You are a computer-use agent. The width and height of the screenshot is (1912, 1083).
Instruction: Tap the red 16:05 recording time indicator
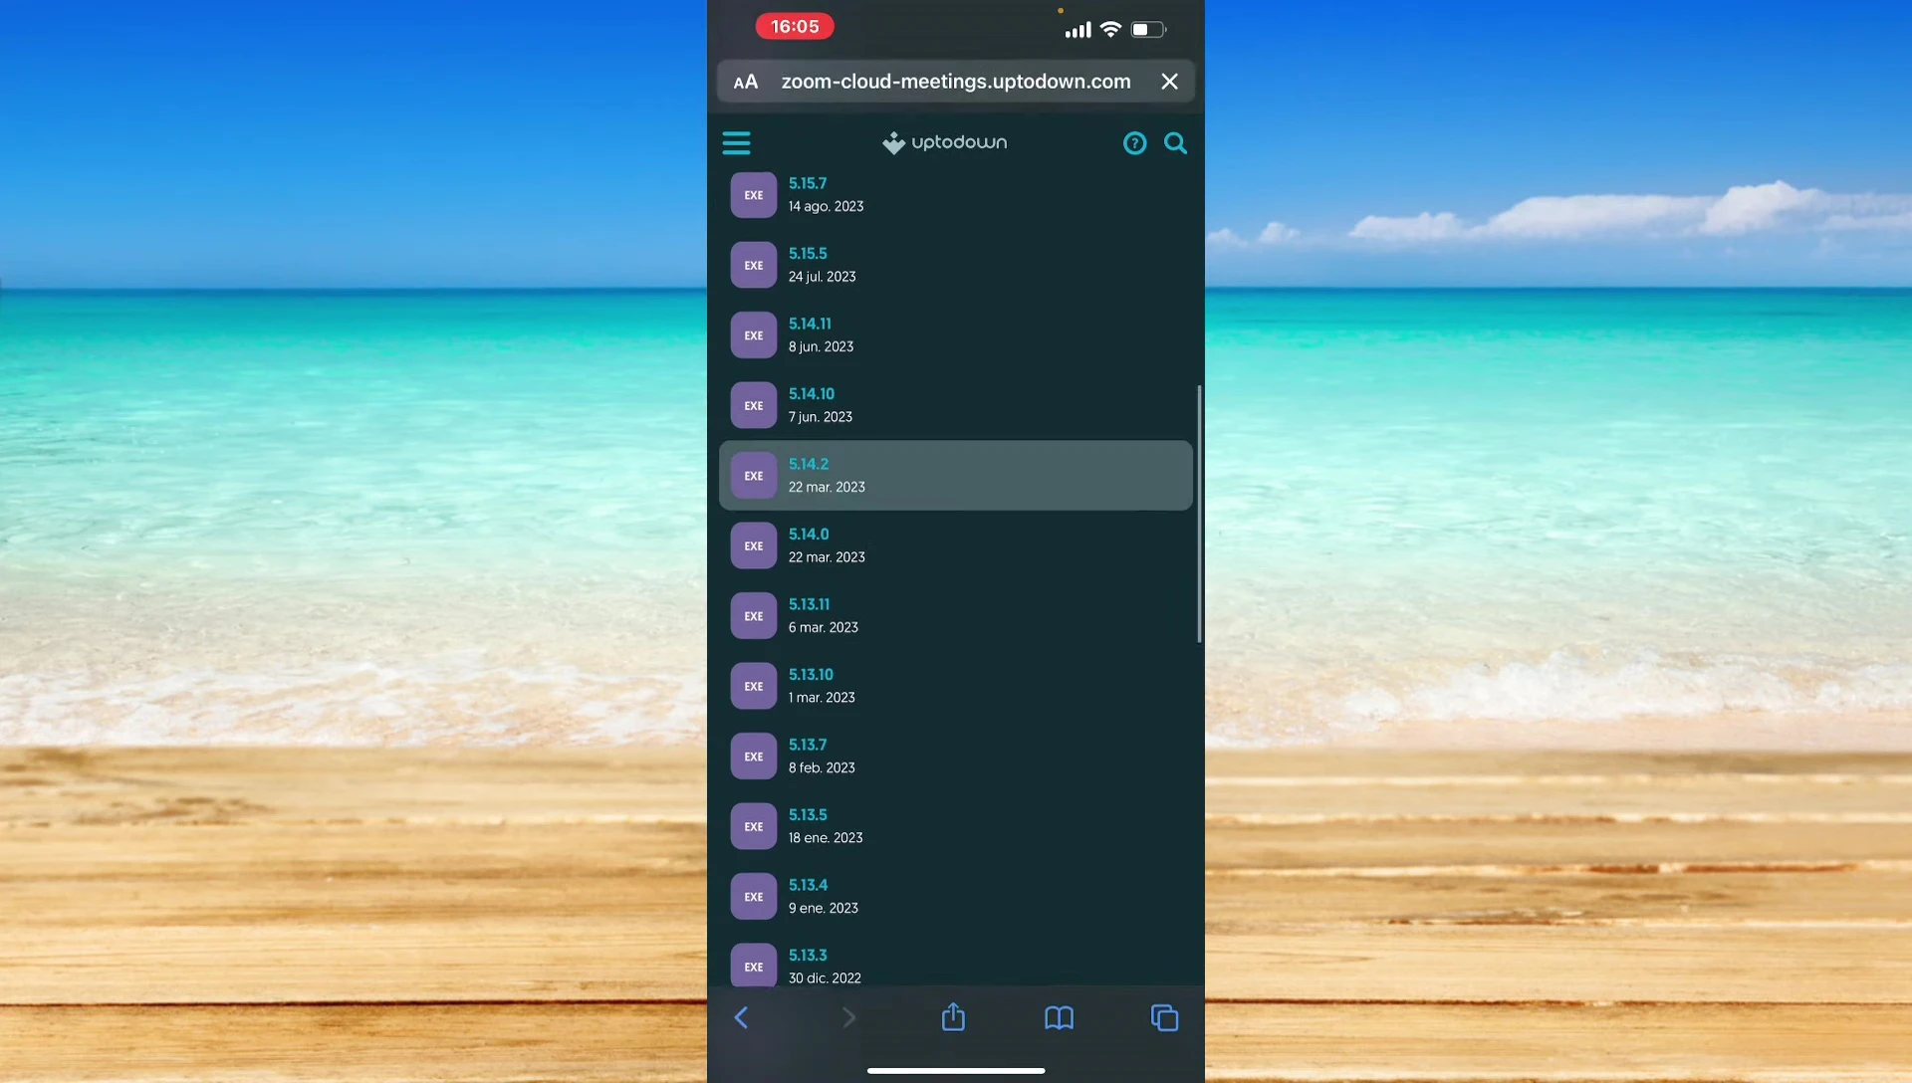(795, 27)
